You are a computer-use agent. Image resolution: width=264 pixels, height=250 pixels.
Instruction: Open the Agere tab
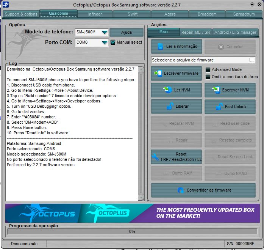pyautogui.click(x=170, y=14)
